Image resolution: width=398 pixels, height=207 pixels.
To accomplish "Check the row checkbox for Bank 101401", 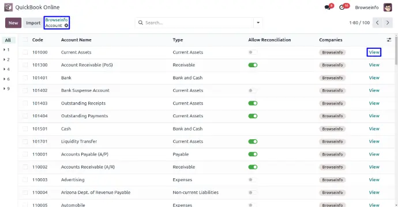I will click(x=25, y=78).
